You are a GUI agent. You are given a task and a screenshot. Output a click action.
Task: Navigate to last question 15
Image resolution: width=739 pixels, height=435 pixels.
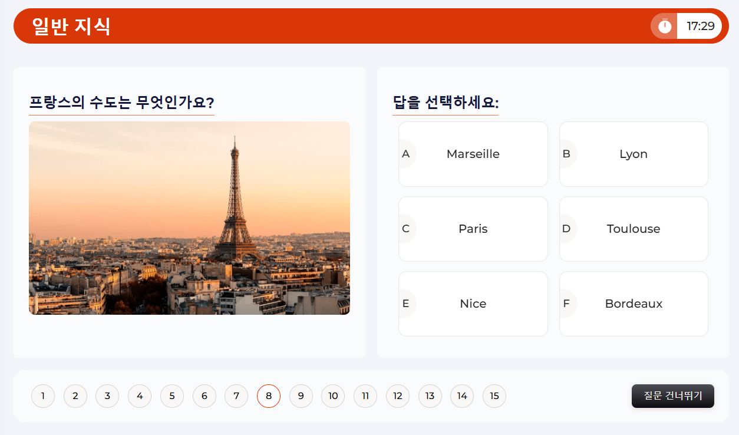click(x=494, y=396)
